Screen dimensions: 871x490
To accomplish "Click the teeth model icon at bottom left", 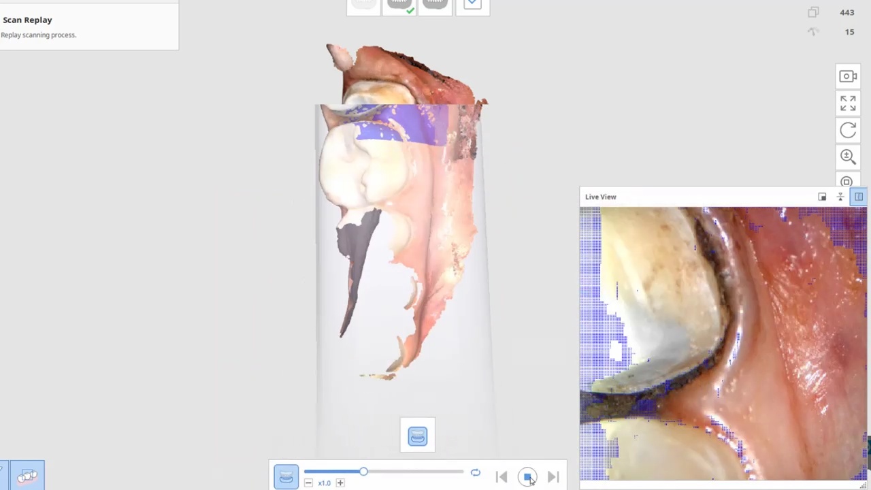I will tap(27, 476).
